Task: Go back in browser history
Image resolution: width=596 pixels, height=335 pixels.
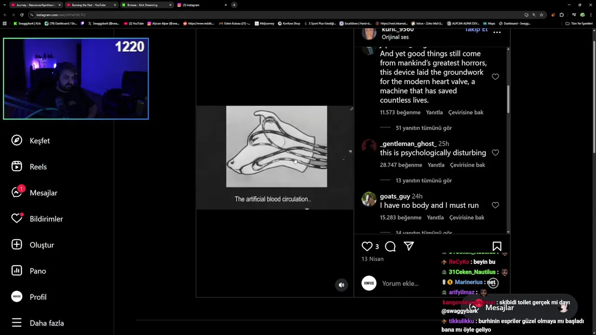Action: [x=5, y=15]
